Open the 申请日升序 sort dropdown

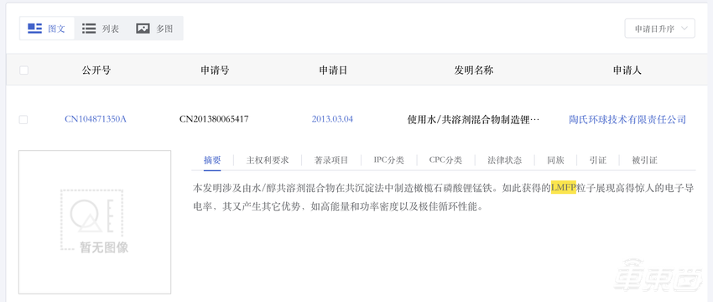[660, 29]
